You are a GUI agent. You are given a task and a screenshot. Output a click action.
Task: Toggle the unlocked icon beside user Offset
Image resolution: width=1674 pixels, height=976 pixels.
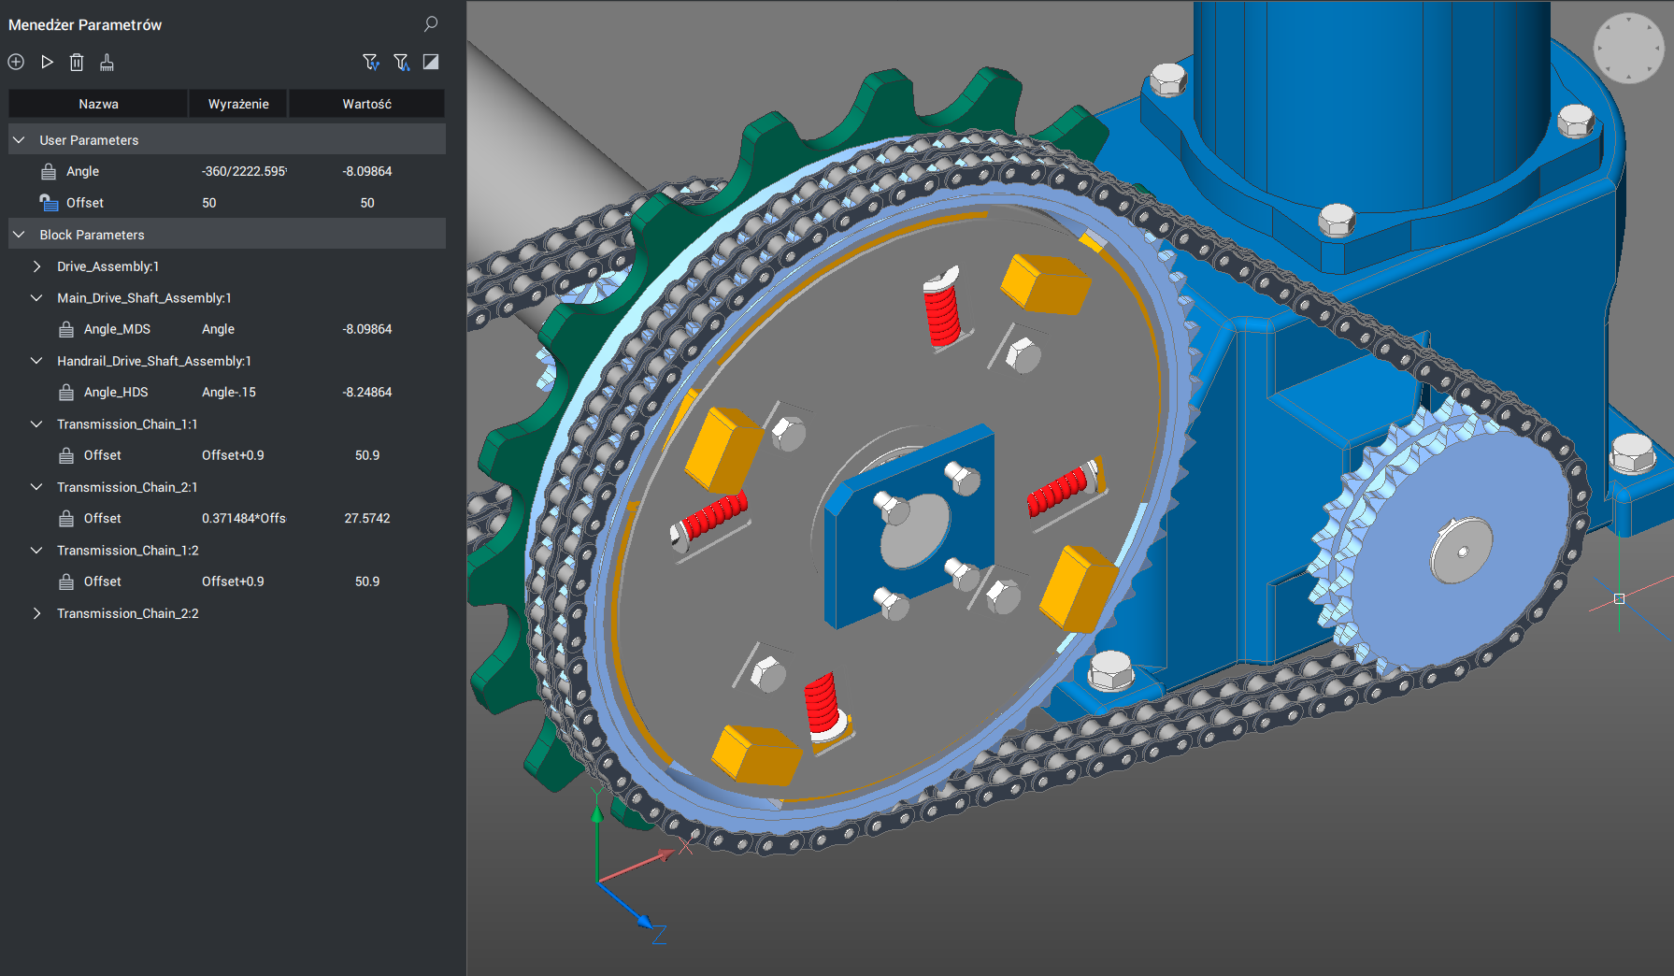coord(49,203)
